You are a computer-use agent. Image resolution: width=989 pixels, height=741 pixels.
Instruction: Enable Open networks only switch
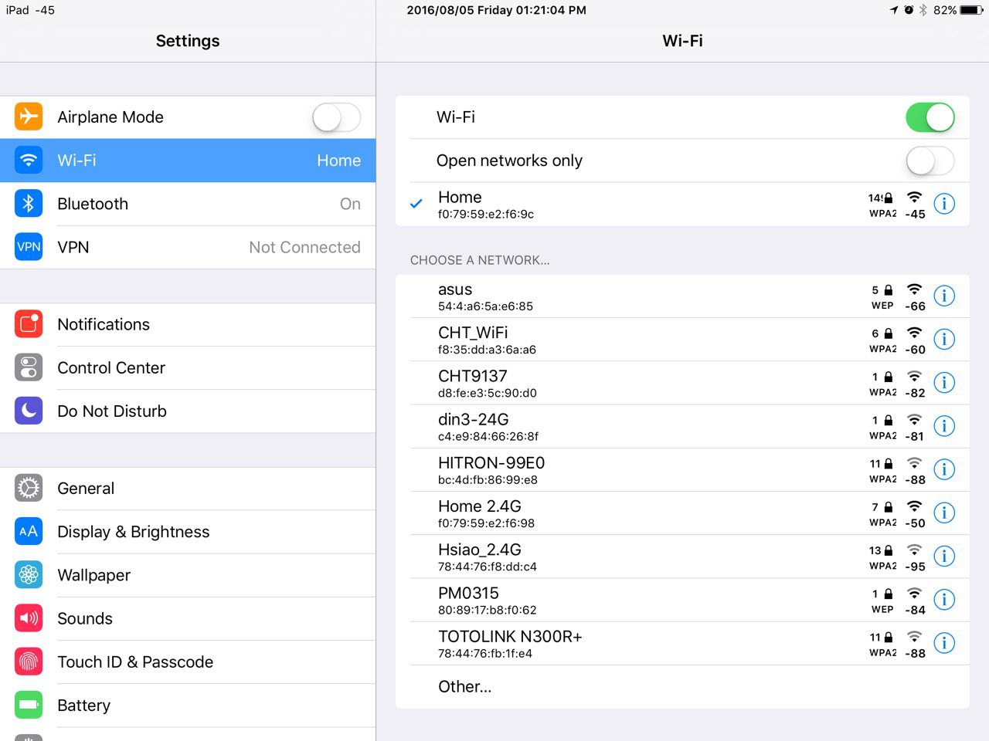930,161
